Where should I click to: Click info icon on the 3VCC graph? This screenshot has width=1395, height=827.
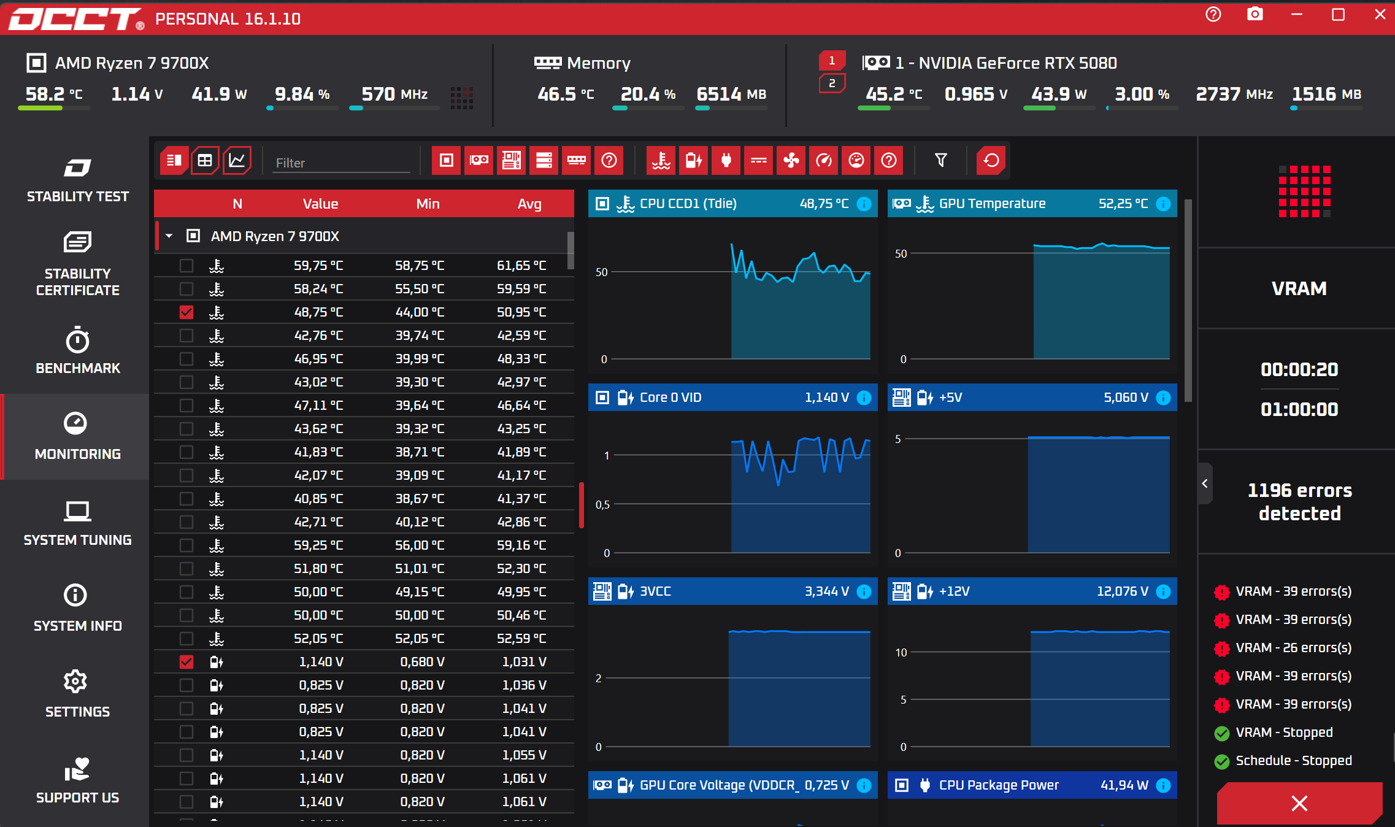click(x=864, y=591)
